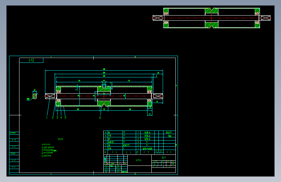Image resolution: width=281 pixels, height=182 pixels.
Task: Click the 6204ZZ bearing cell in parts list
Action: pyautogui.click(x=115, y=142)
